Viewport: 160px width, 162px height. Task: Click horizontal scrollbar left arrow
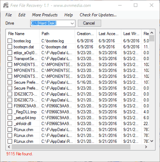(9, 147)
